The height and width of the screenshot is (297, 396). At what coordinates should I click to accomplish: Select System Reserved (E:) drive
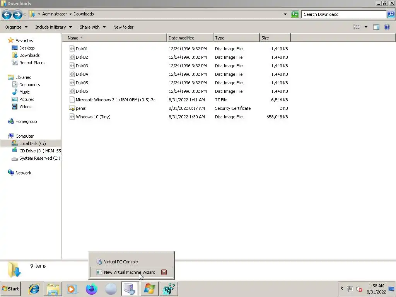40,158
